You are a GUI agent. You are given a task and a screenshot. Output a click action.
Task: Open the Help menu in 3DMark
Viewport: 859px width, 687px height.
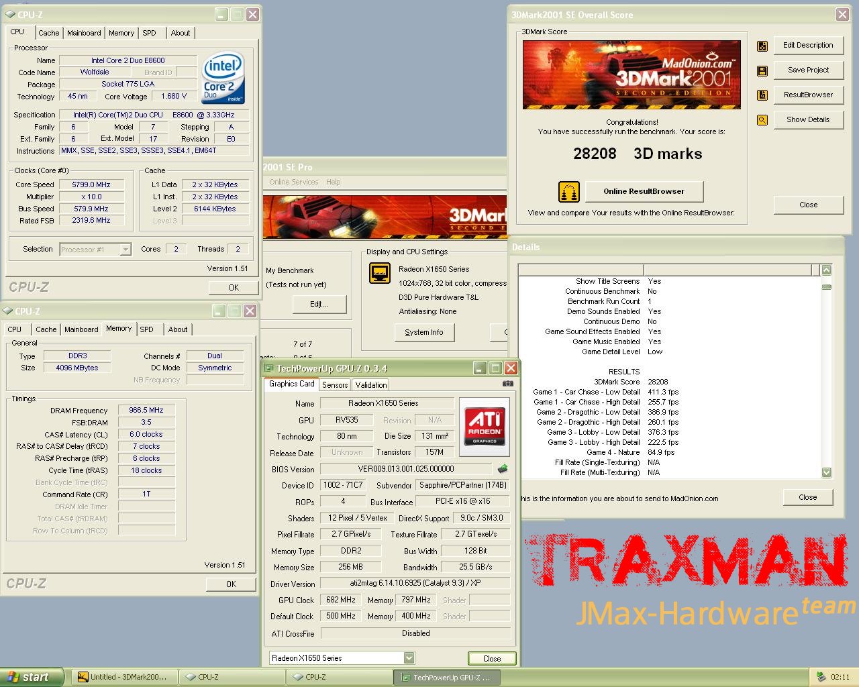click(x=334, y=182)
